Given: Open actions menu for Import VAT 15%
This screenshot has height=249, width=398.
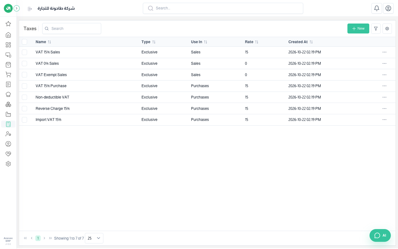Looking at the screenshot, I should coord(384,120).
